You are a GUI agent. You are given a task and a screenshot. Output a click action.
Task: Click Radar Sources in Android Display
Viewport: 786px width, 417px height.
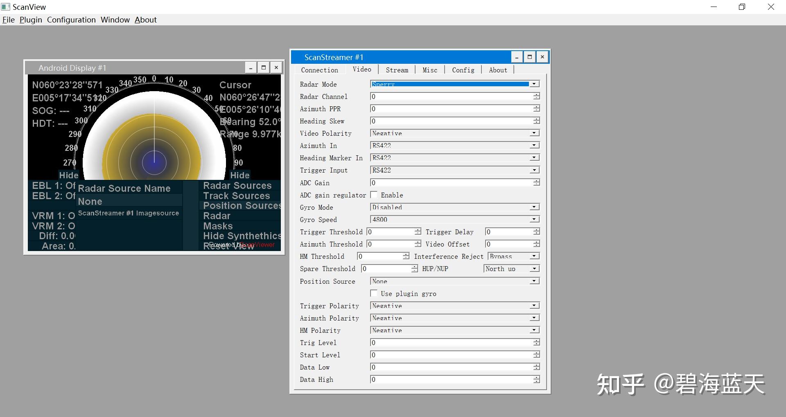click(x=237, y=186)
